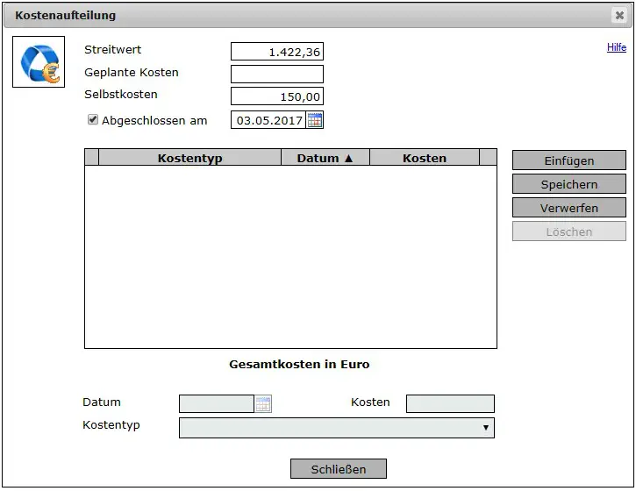Viewport: 636px width, 491px height.
Task: Save changes with Speichern button
Action: click(x=568, y=185)
